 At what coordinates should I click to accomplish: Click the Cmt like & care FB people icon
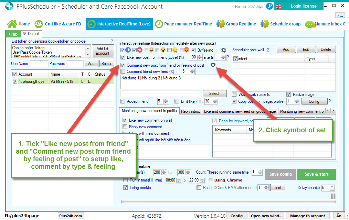[39, 24]
